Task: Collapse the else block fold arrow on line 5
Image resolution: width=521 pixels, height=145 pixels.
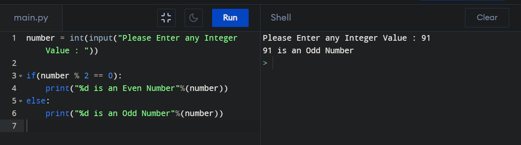Action: (x=21, y=101)
